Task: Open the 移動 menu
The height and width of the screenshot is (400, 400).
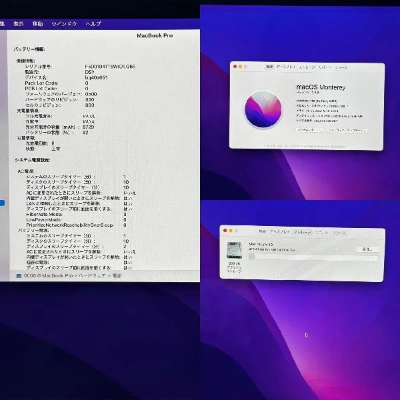Action: [38, 23]
